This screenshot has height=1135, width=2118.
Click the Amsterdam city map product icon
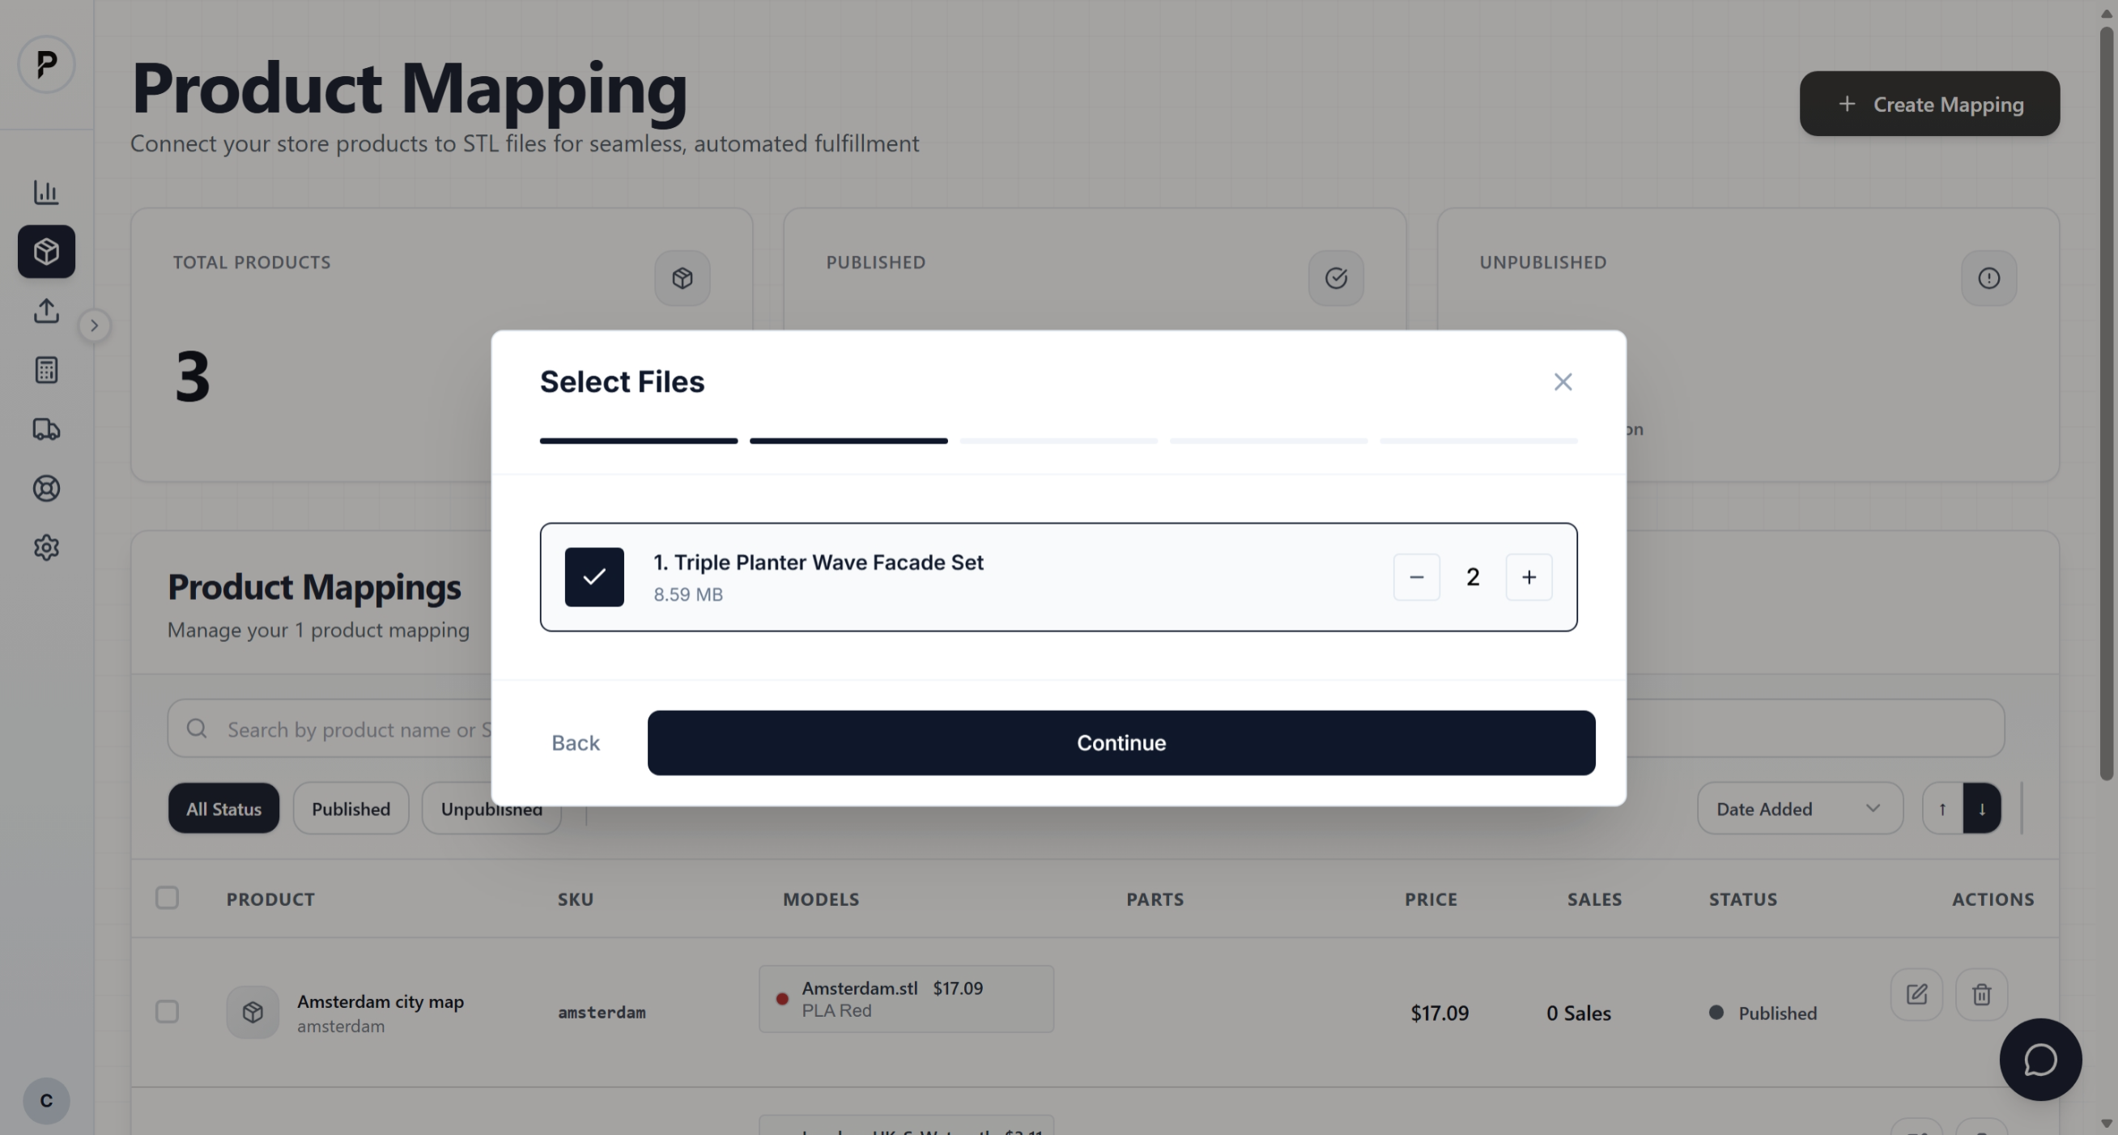coord(253,1013)
